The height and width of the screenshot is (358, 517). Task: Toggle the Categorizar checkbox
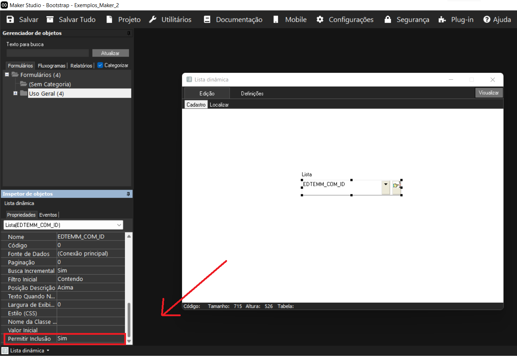click(x=100, y=65)
